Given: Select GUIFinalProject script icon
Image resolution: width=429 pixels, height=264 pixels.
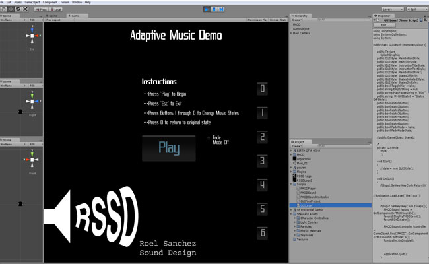Looking at the screenshot, I should (x=298, y=201).
